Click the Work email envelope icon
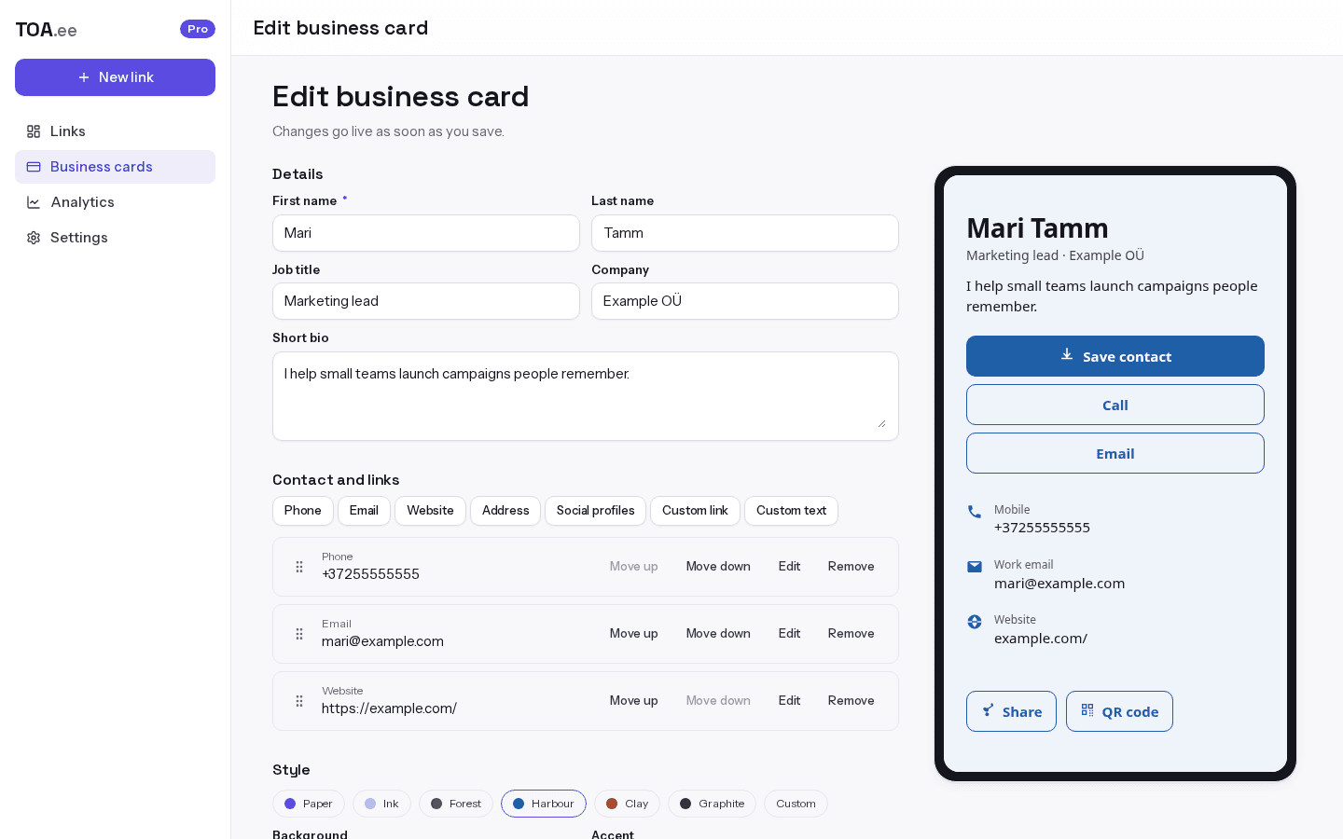The height and width of the screenshot is (839, 1343). [975, 567]
